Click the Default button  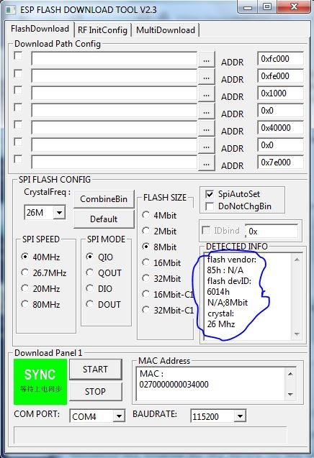[104, 219]
